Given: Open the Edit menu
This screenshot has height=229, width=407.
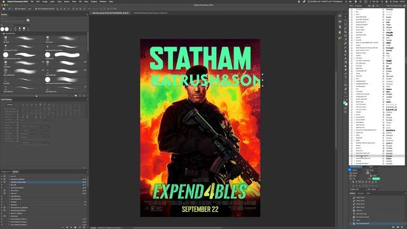Looking at the screenshot, I should tap(38, 1).
